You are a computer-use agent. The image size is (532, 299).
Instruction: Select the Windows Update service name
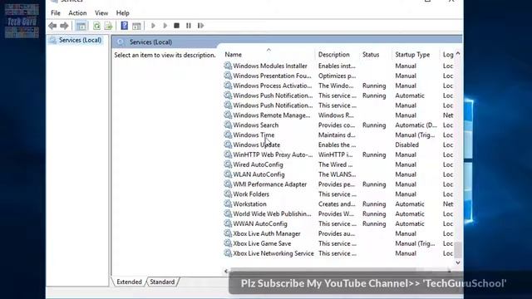(x=257, y=145)
